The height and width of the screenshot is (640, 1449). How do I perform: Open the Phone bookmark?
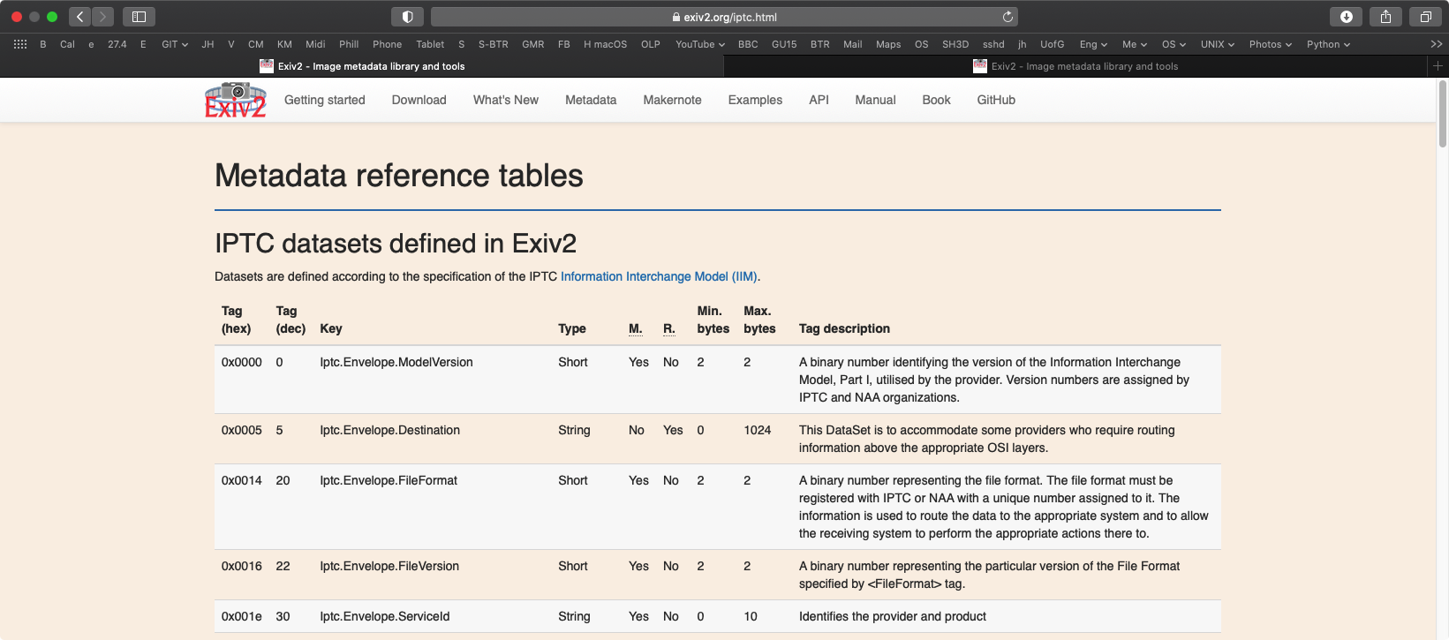(x=387, y=44)
